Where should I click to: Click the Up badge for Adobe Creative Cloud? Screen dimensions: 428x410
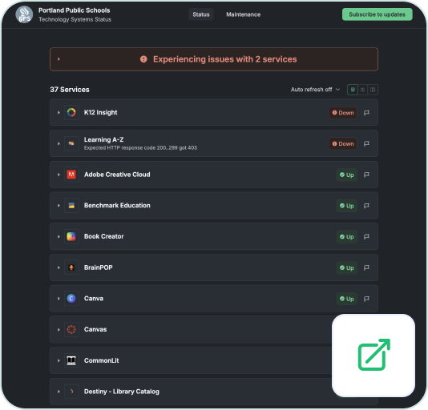[347, 175]
